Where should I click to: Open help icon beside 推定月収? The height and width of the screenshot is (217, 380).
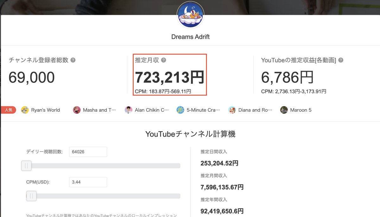click(163, 60)
